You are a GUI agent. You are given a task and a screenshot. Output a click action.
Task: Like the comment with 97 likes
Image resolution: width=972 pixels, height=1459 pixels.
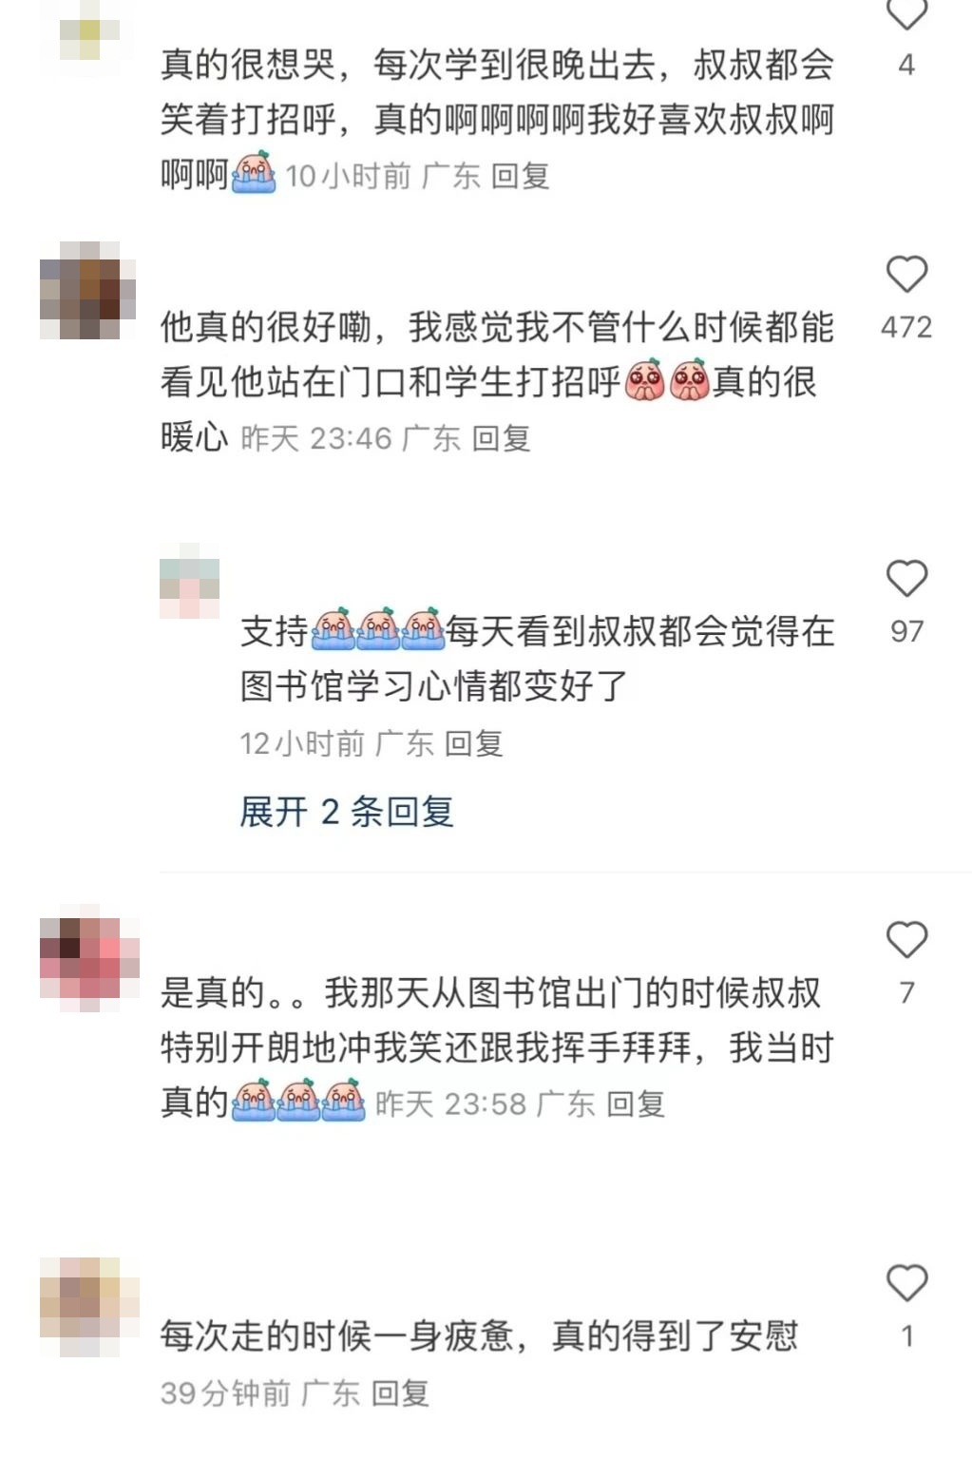click(906, 579)
